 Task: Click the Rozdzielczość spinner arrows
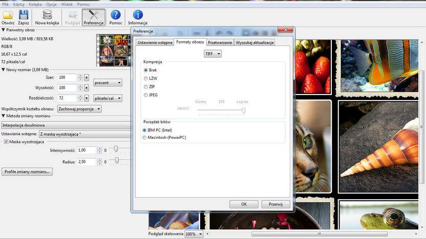(x=80, y=98)
